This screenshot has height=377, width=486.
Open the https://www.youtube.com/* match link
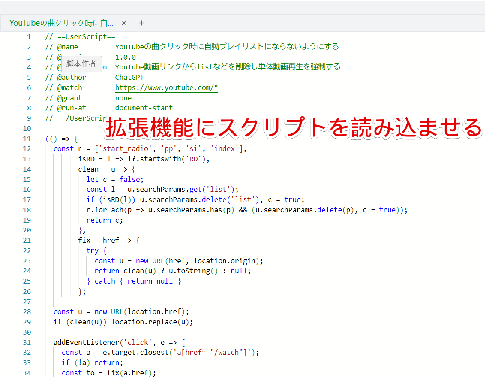(x=166, y=87)
